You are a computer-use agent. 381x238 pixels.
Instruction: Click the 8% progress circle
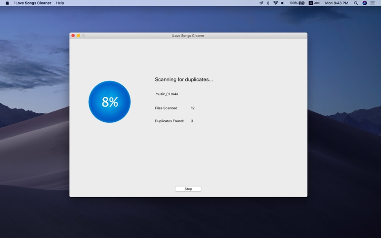point(110,102)
